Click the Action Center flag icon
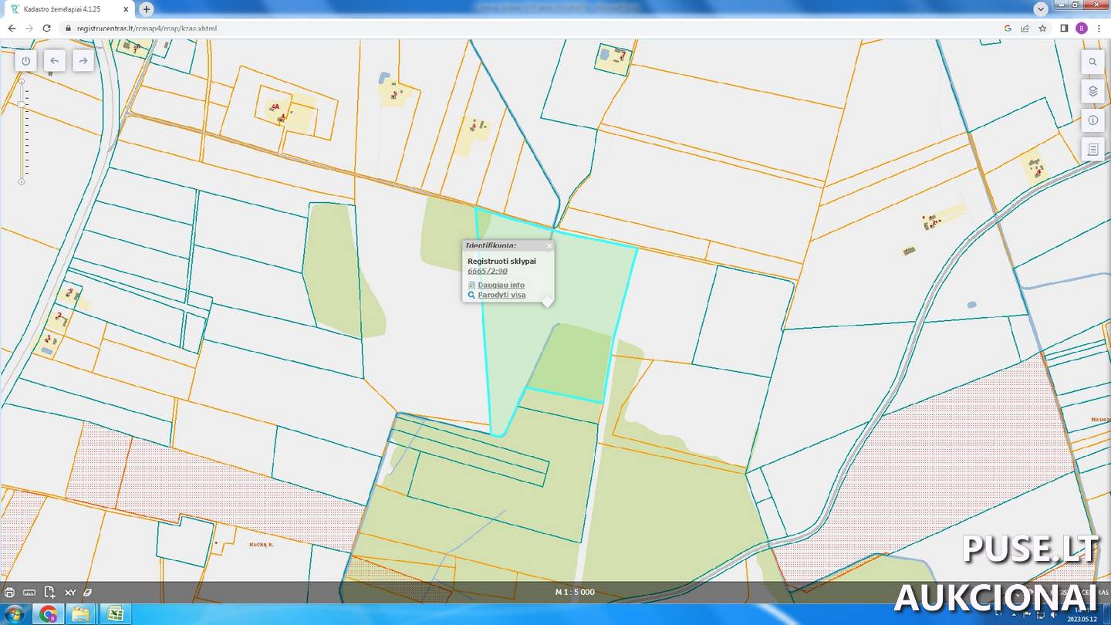This screenshot has height=625, width=1111. click(x=1025, y=614)
